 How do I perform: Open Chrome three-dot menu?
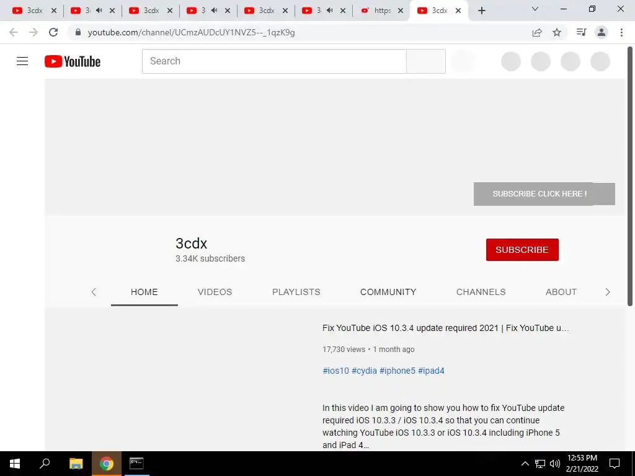click(x=621, y=32)
